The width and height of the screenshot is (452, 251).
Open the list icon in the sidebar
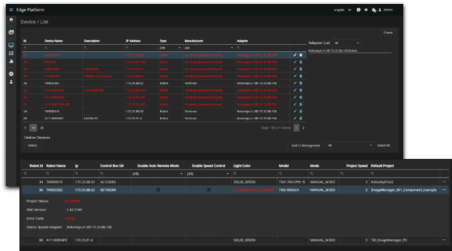(x=11, y=53)
